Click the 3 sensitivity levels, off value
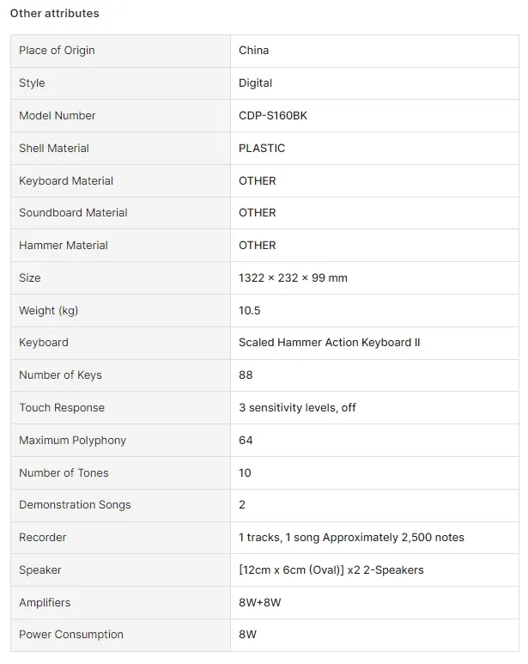Viewport: 528px width, 664px height. pyautogui.click(x=297, y=407)
